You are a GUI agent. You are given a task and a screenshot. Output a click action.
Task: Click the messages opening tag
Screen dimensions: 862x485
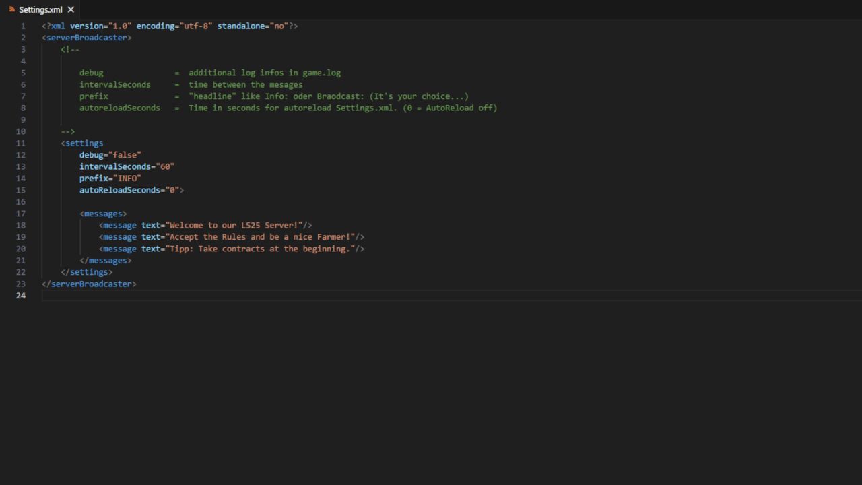102,214
